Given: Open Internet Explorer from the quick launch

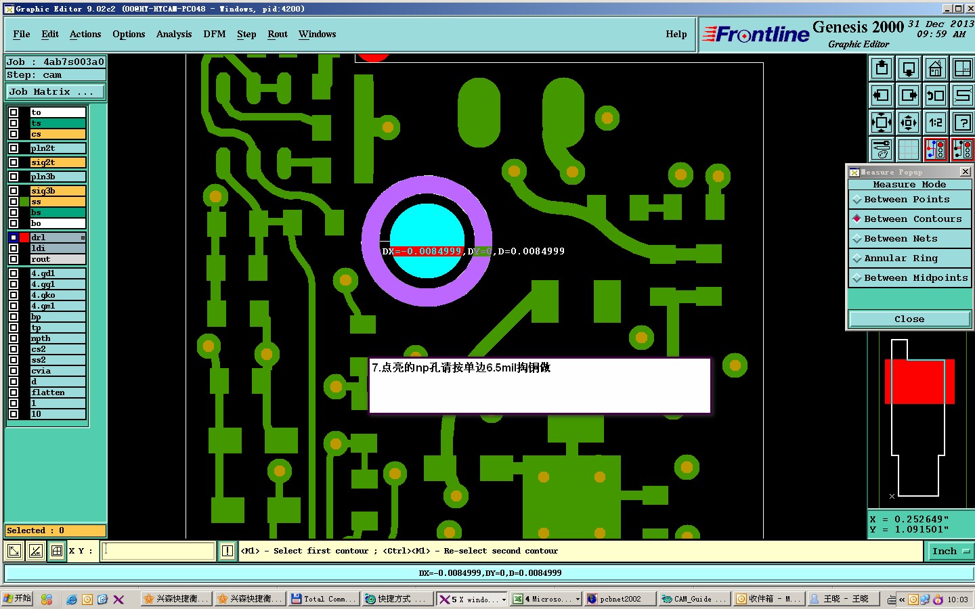Looking at the screenshot, I should (71, 599).
